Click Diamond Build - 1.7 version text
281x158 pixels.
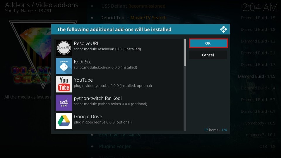pyautogui.click(x=258, y=64)
